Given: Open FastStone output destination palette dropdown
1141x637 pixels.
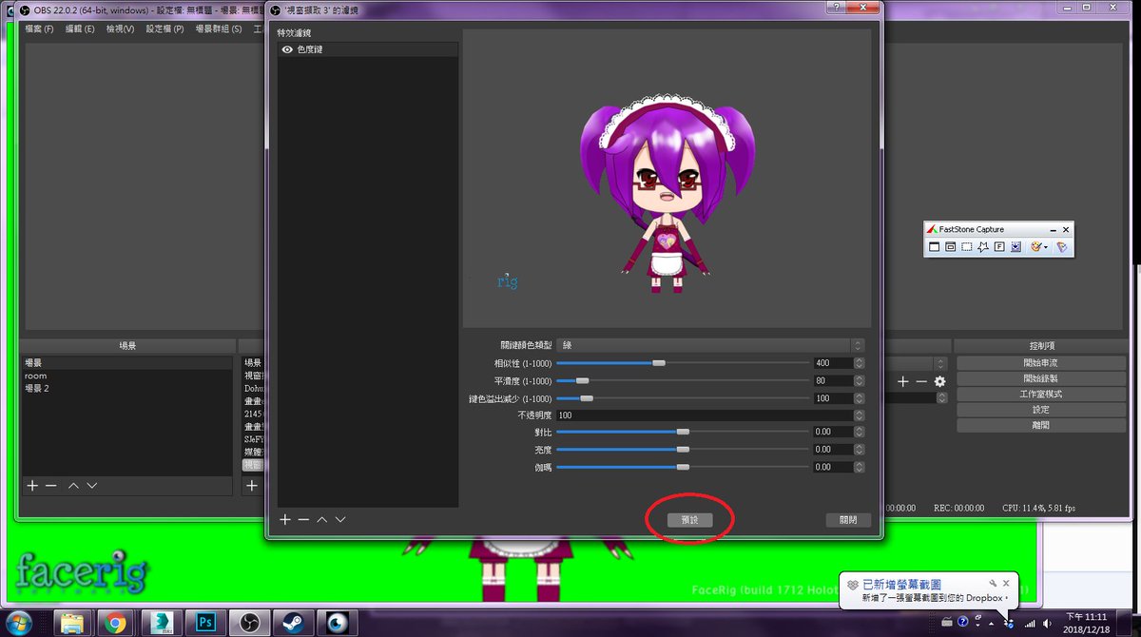Looking at the screenshot, I should click(x=1039, y=247).
